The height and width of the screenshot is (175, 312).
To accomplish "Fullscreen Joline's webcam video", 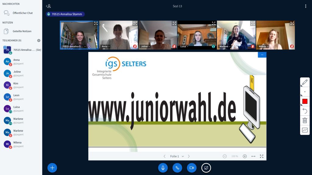I will click(174, 23).
